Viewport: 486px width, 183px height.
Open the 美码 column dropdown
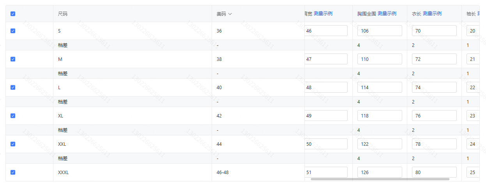pyautogui.click(x=230, y=14)
